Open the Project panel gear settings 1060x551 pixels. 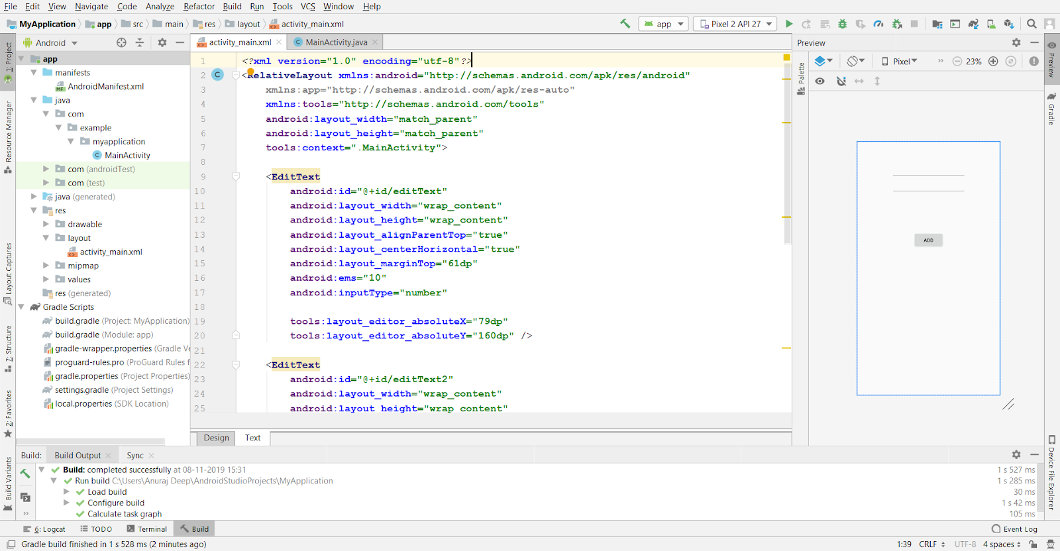tap(162, 42)
